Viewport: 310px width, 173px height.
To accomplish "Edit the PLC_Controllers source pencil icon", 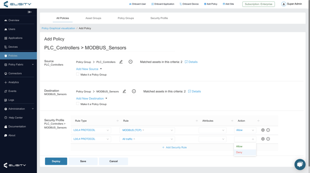I will pos(121,62).
